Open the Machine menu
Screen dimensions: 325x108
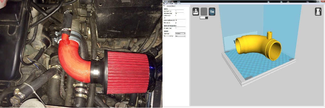click(171, 4)
